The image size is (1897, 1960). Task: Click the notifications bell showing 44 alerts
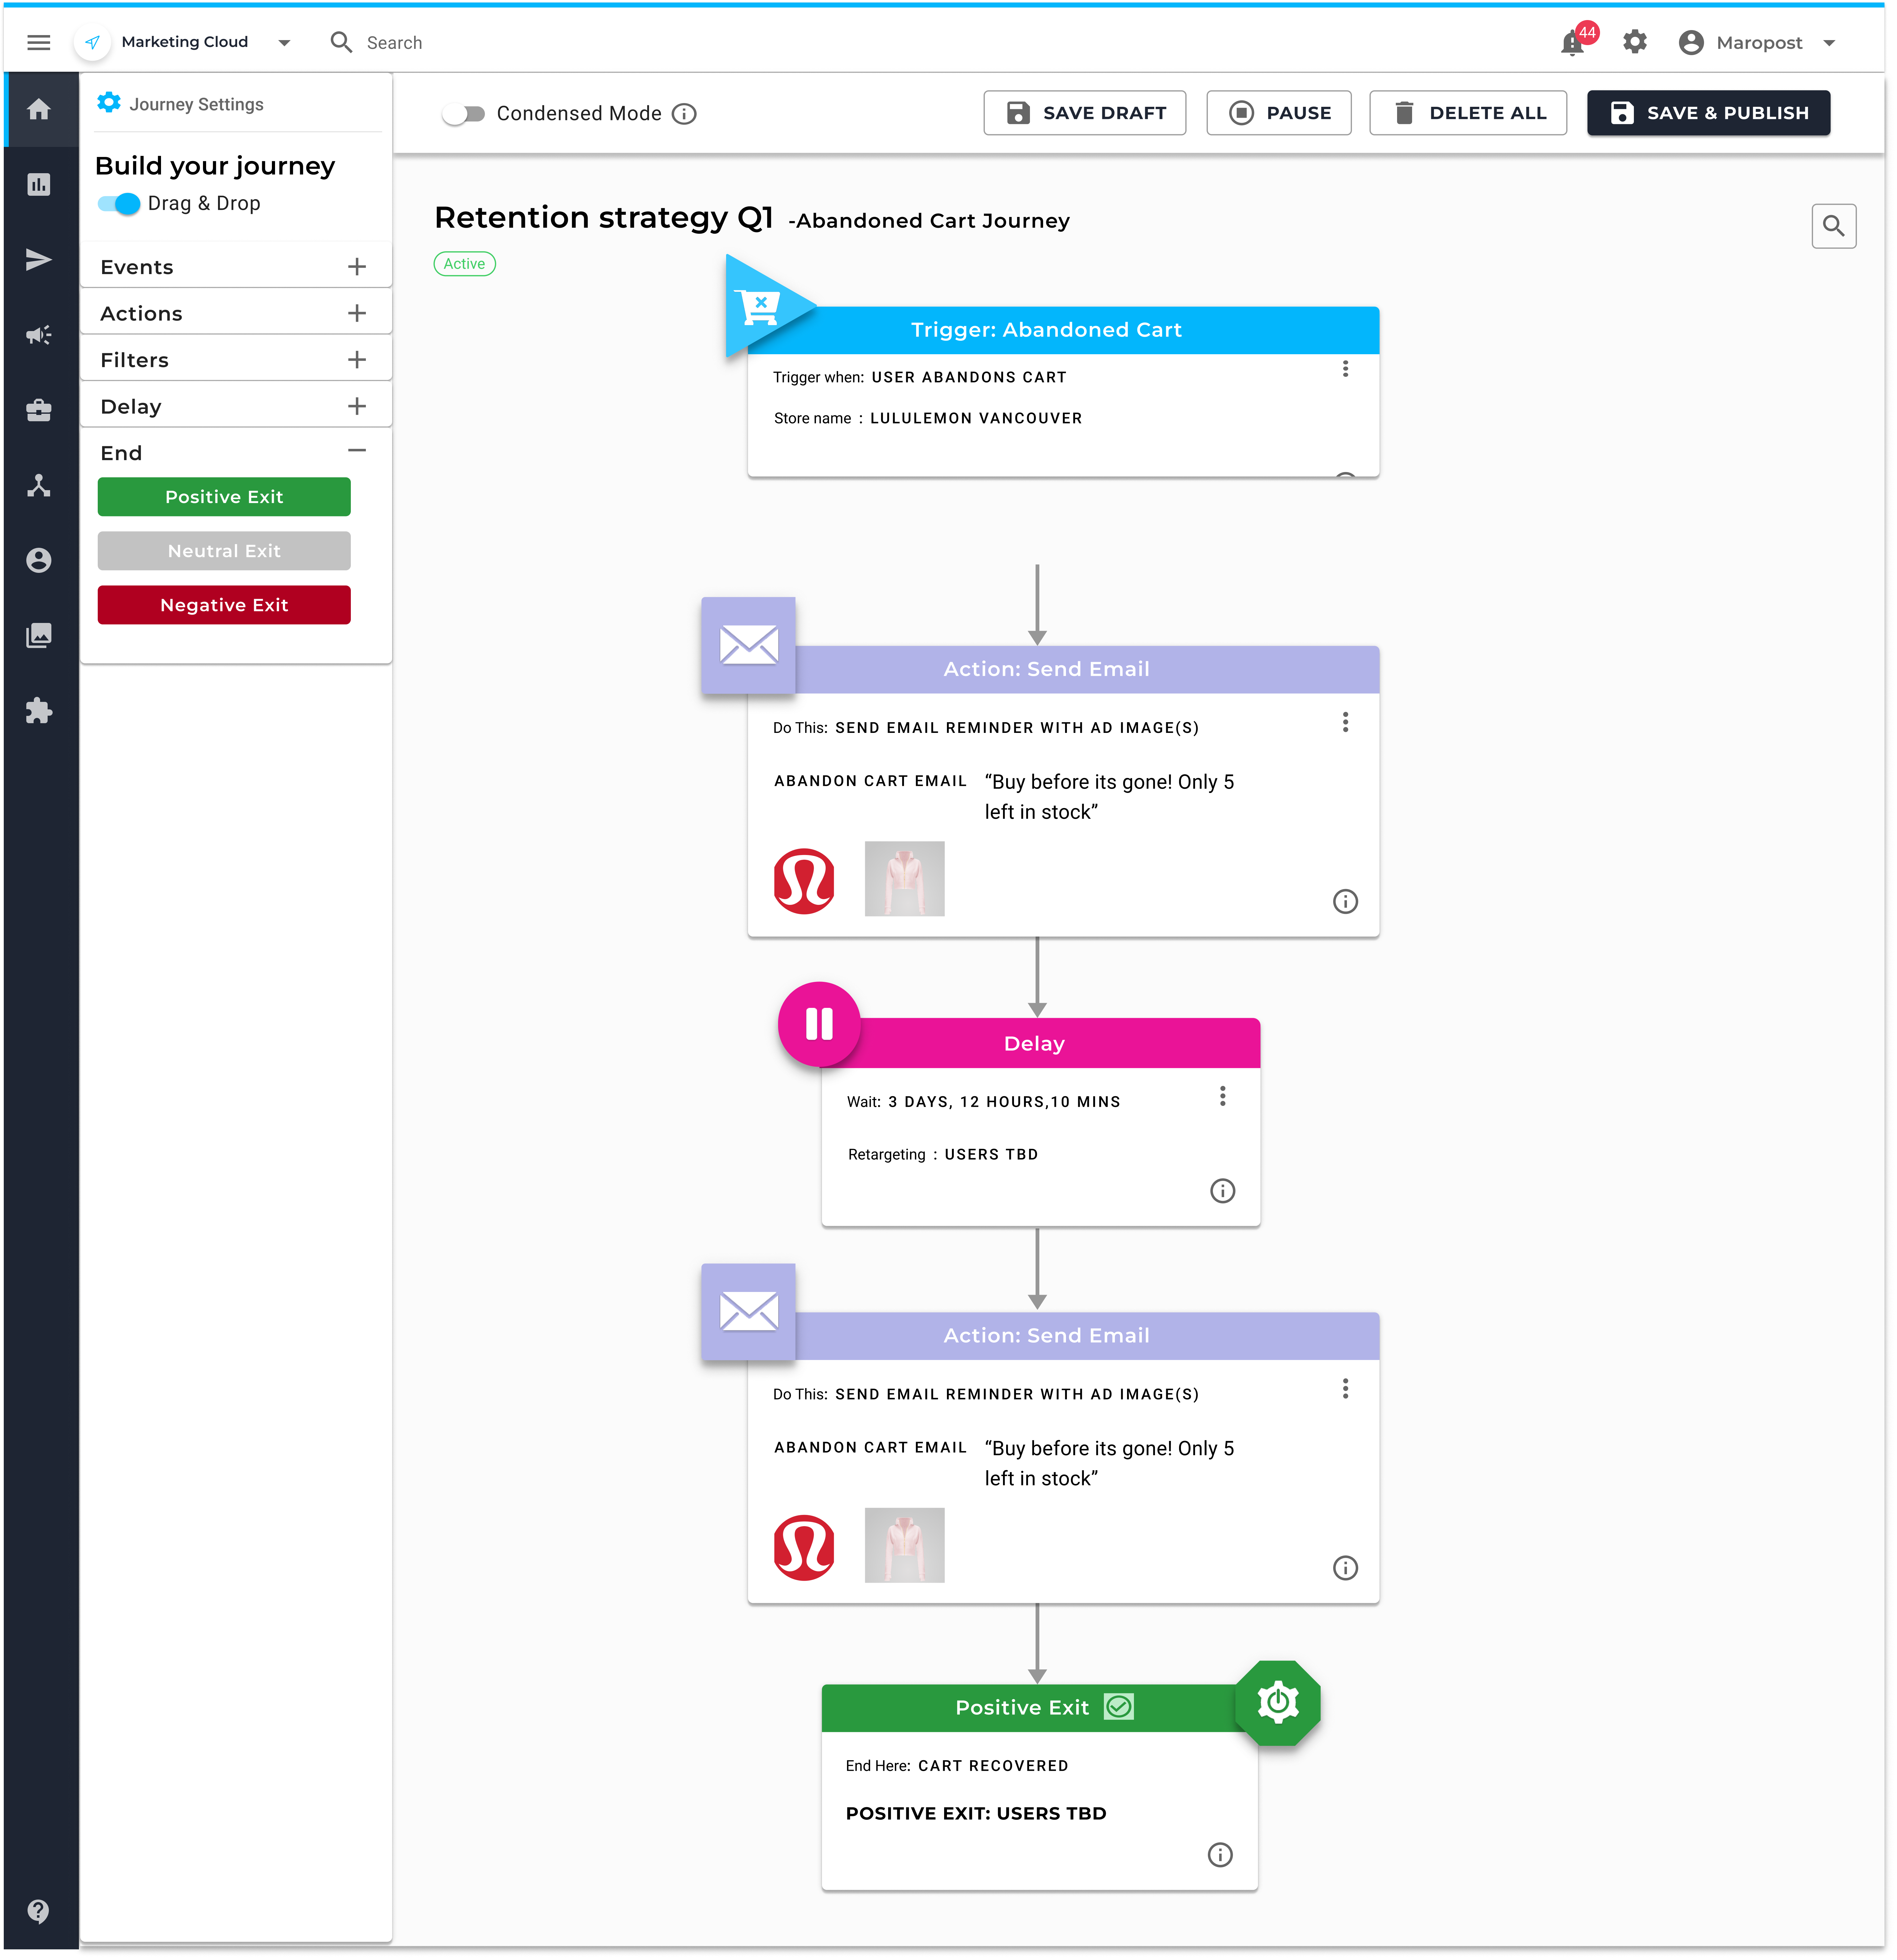(1572, 42)
